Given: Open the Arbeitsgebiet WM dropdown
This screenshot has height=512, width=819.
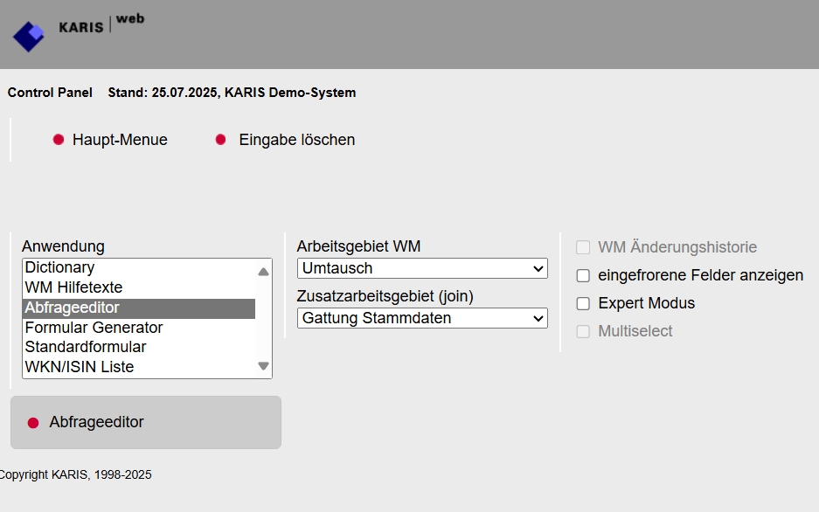Looking at the screenshot, I should tap(422, 268).
